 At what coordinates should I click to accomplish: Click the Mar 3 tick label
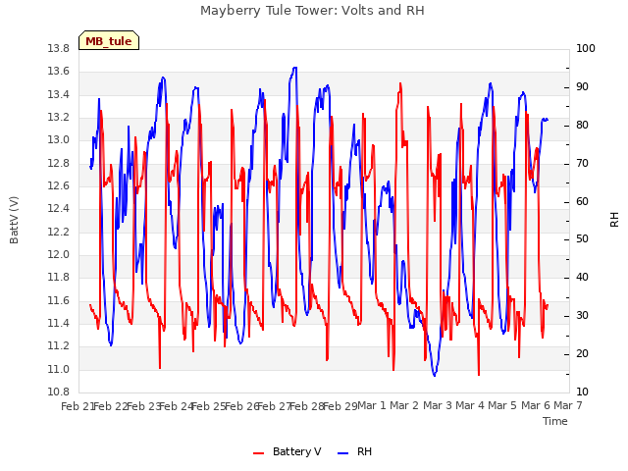[x=437, y=405]
